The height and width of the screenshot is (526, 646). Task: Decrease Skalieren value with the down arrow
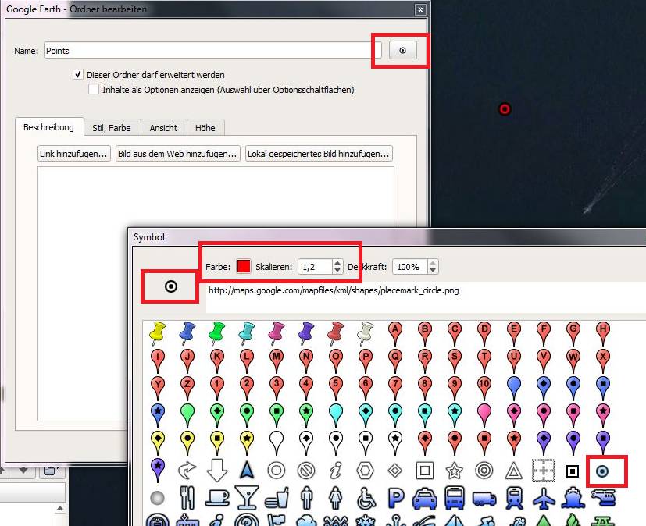tap(337, 271)
